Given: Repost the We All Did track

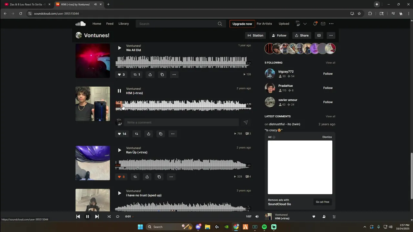Looking at the screenshot, I should pyautogui.click(x=137, y=74).
